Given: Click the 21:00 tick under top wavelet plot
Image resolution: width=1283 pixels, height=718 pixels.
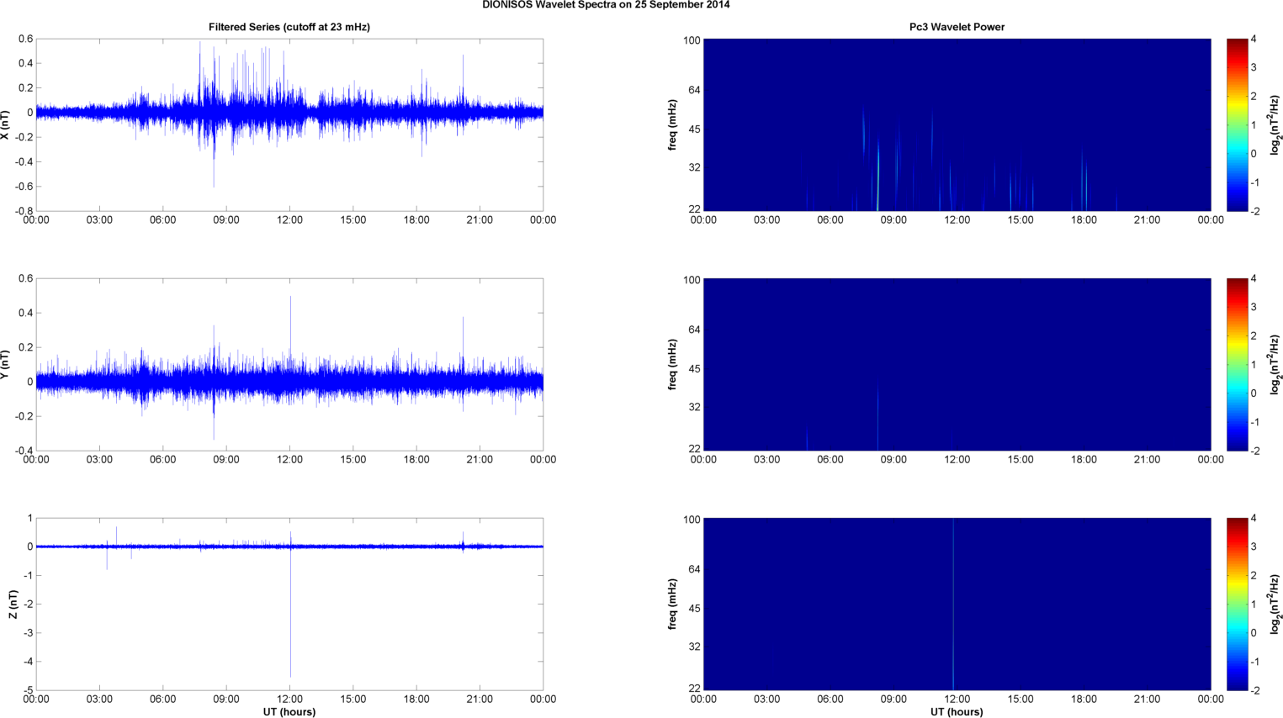Looking at the screenshot, I should 1148,220.
